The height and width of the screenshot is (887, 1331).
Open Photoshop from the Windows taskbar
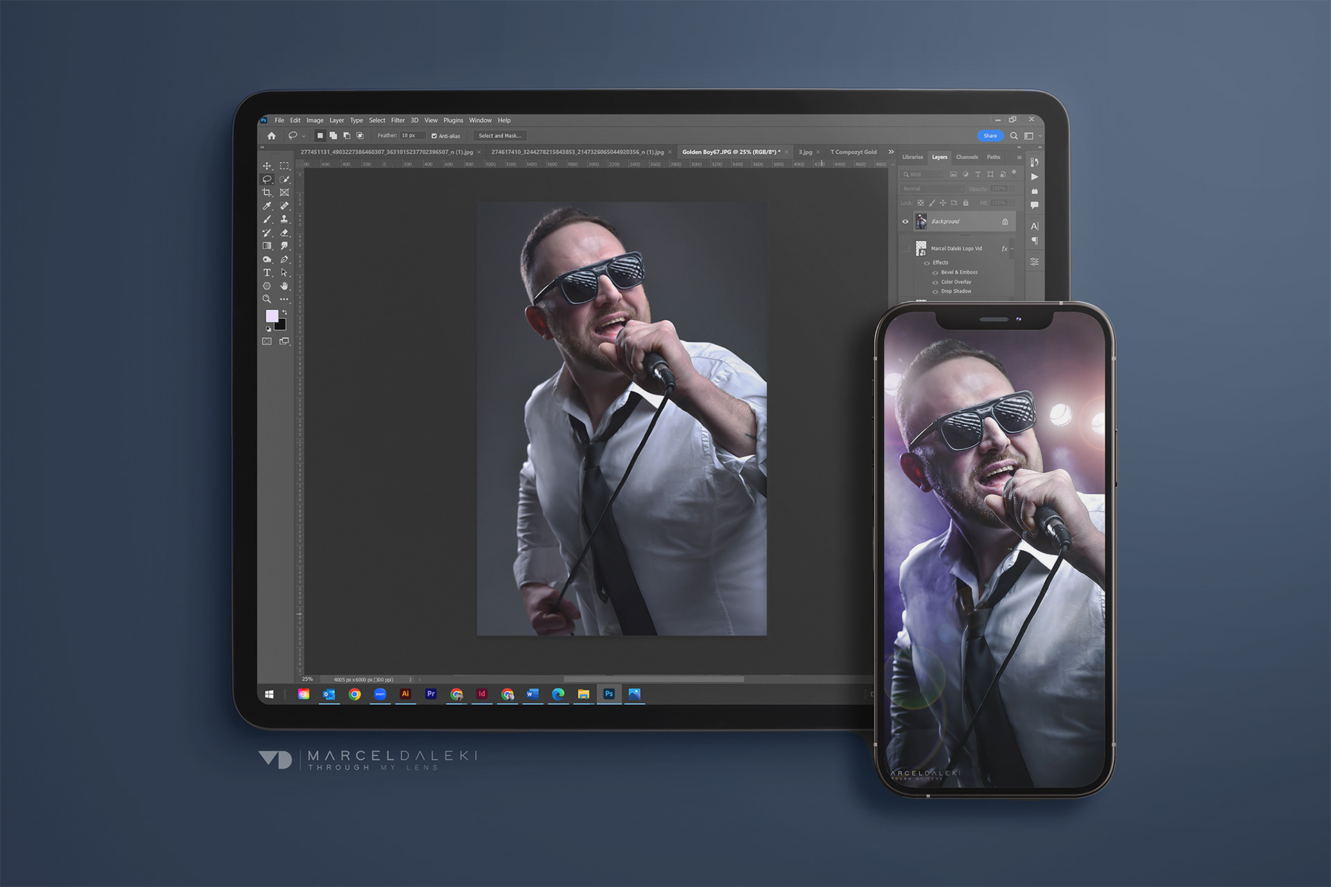609,694
